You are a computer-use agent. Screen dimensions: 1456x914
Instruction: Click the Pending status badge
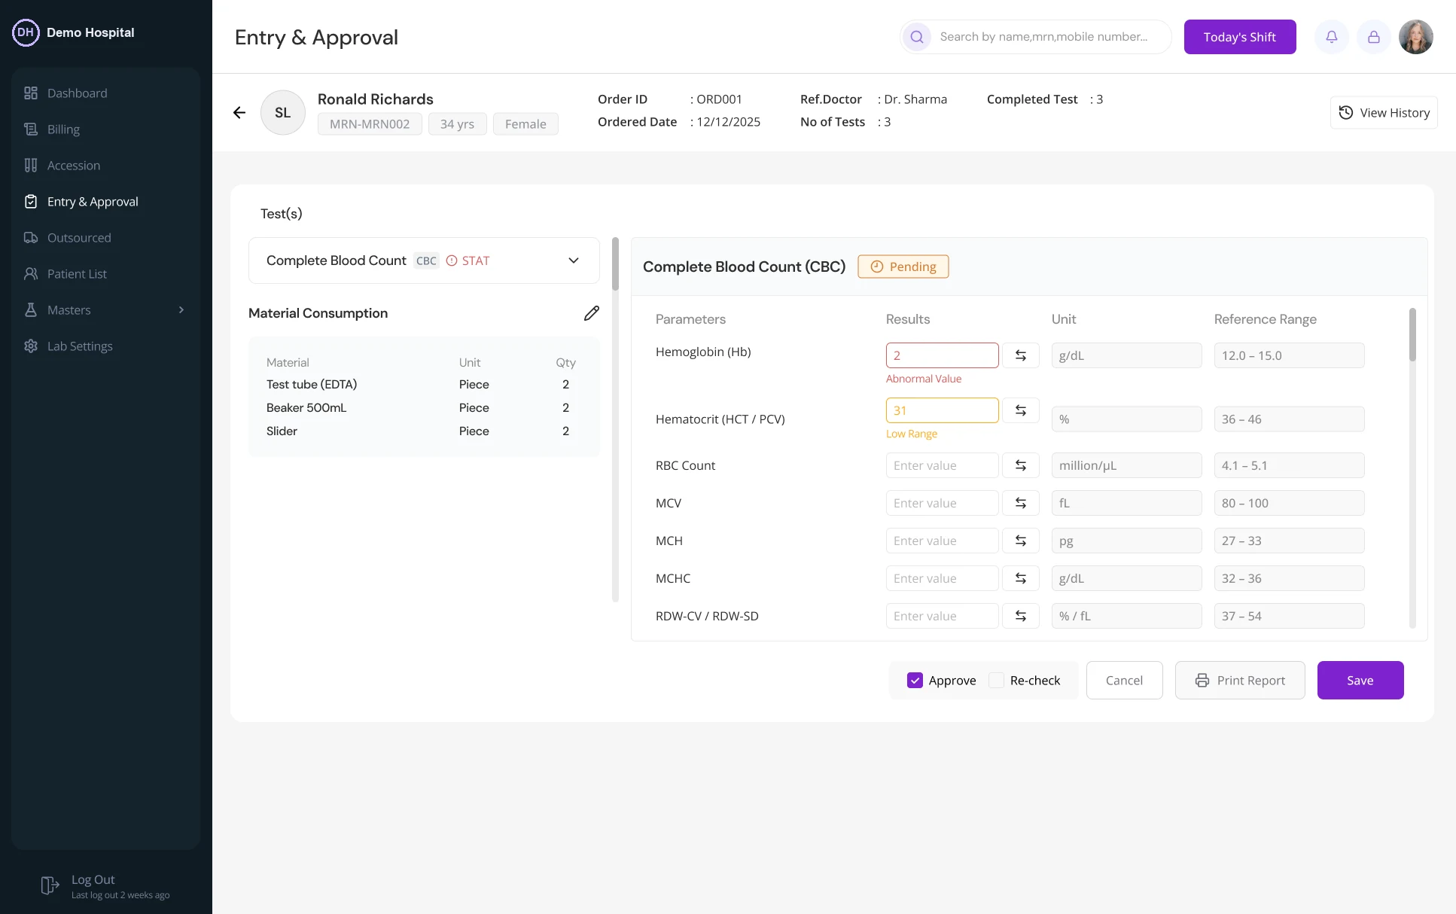pyautogui.click(x=903, y=267)
